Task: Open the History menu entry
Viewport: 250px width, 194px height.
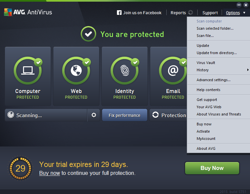Action: point(218,70)
